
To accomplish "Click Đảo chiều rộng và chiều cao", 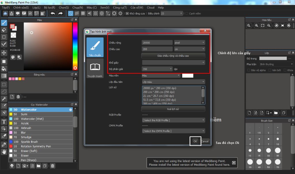I will coord(173,56).
